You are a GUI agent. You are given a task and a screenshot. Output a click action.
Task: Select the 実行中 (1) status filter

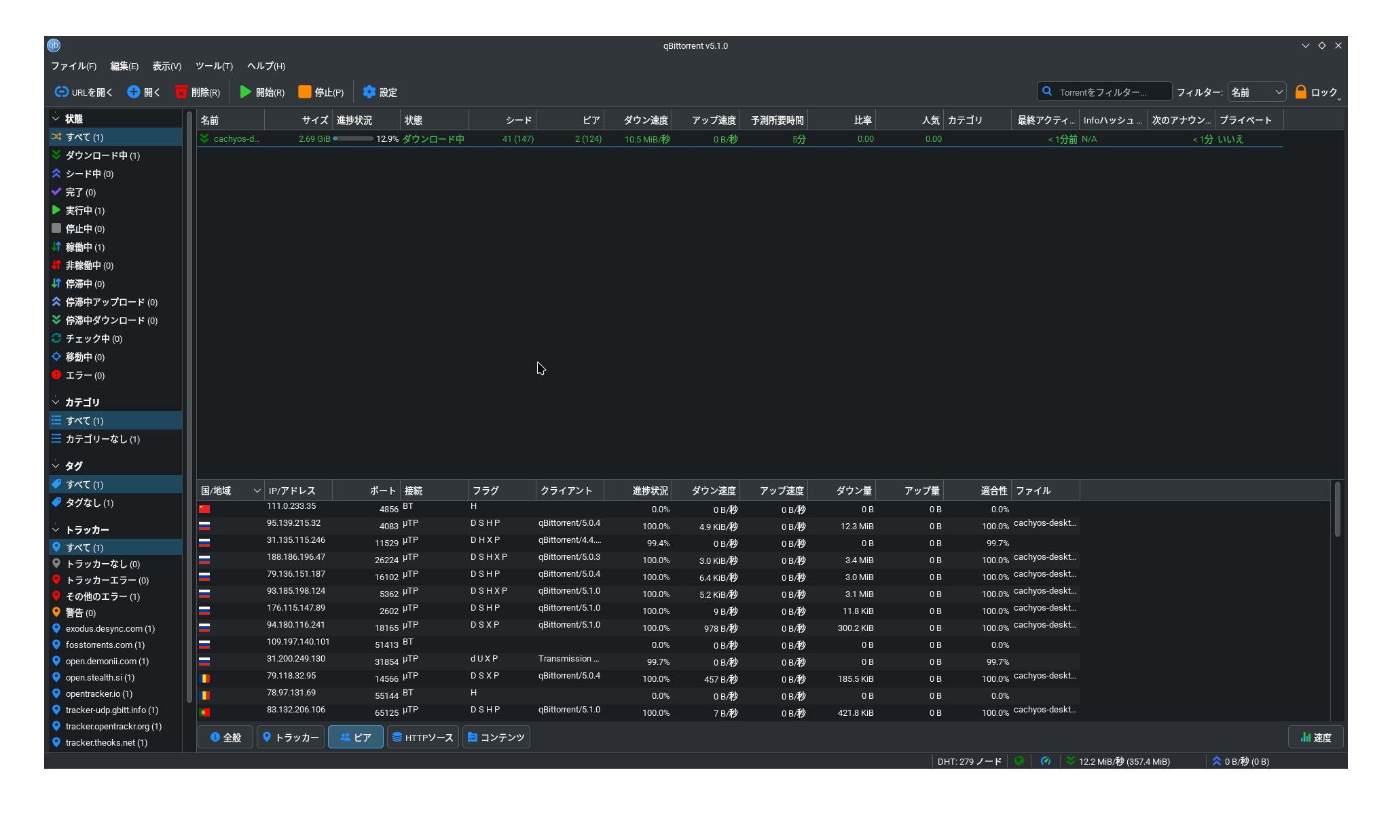click(115, 210)
